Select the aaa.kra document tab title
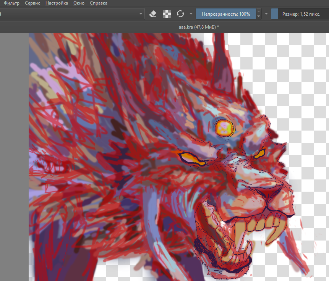The width and height of the screenshot is (329, 281). [x=199, y=27]
